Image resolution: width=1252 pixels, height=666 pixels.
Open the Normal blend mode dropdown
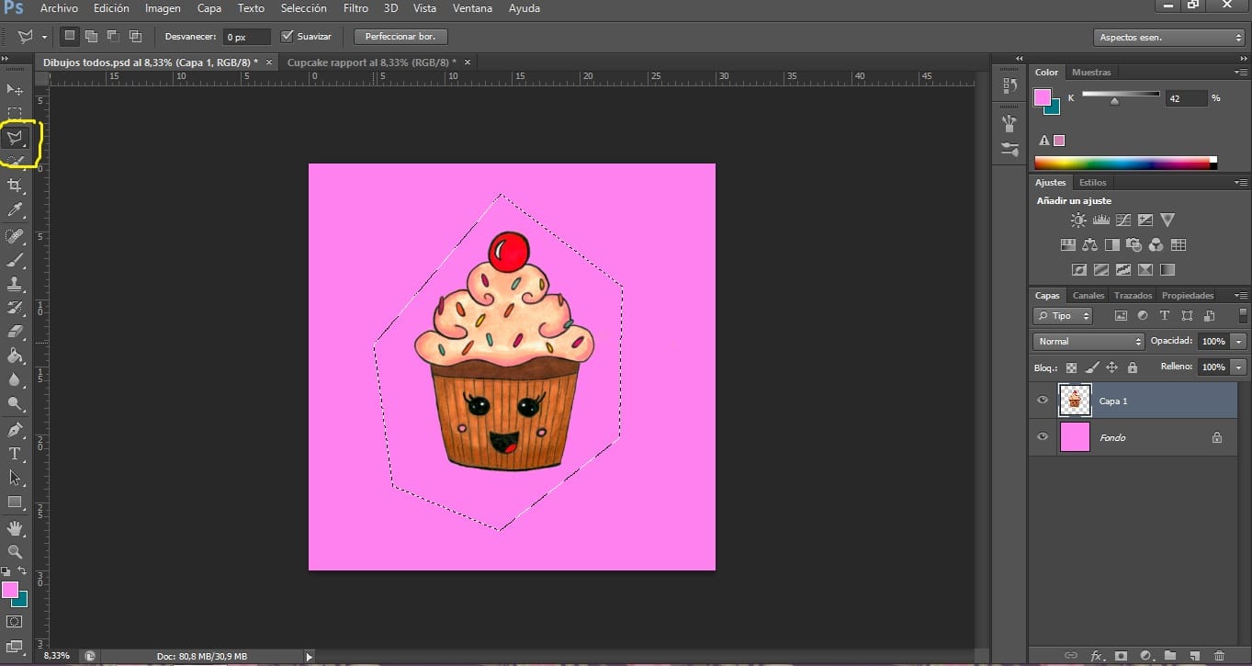(x=1088, y=341)
